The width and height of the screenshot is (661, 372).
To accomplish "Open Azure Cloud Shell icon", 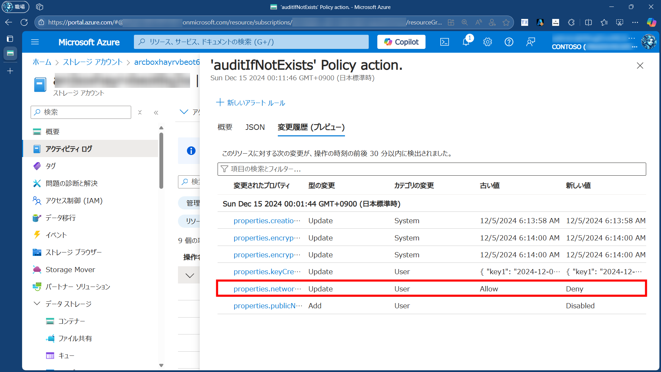I will click(x=444, y=42).
